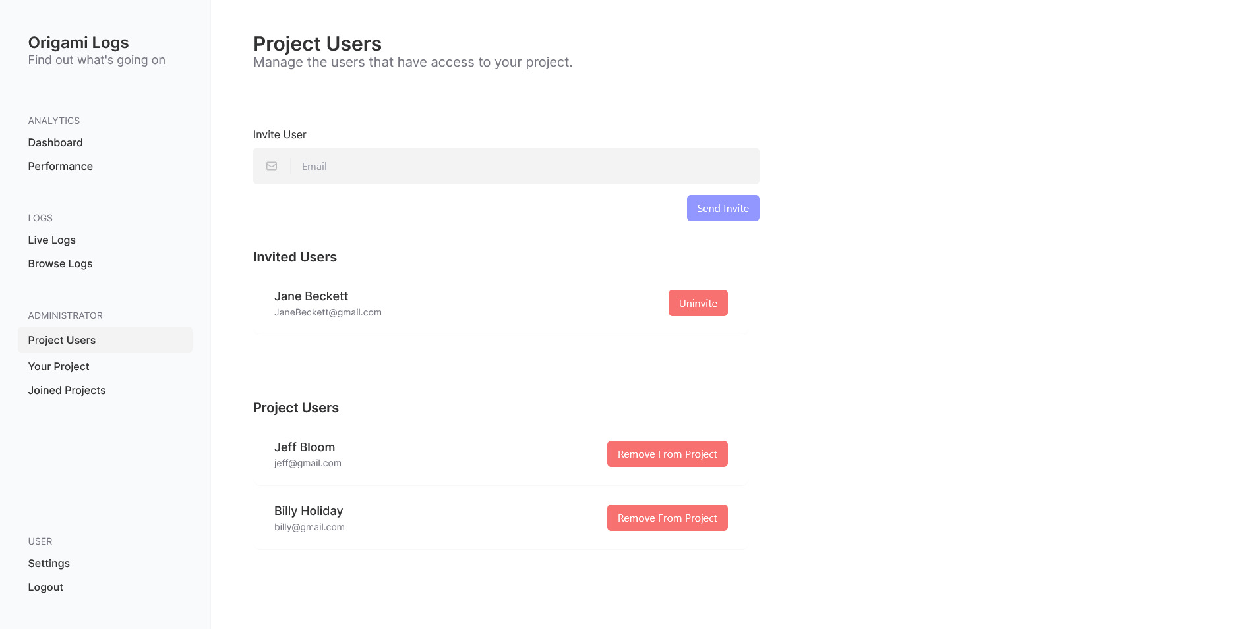
Task: Navigate to Browse Logs
Action: (x=60, y=263)
